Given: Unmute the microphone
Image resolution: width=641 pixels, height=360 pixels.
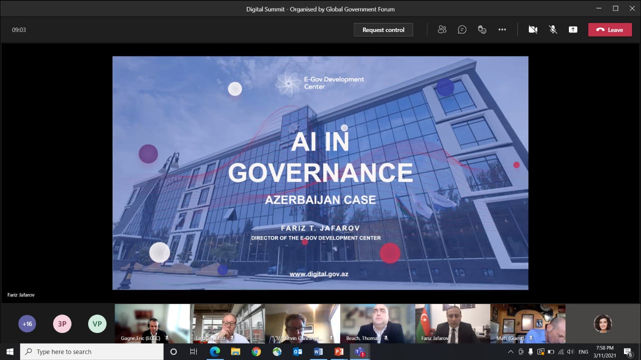Looking at the screenshot, I should coord(553,29).
